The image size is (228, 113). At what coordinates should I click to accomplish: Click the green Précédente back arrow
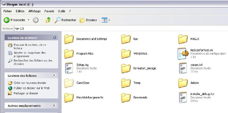tap(7, 20)
